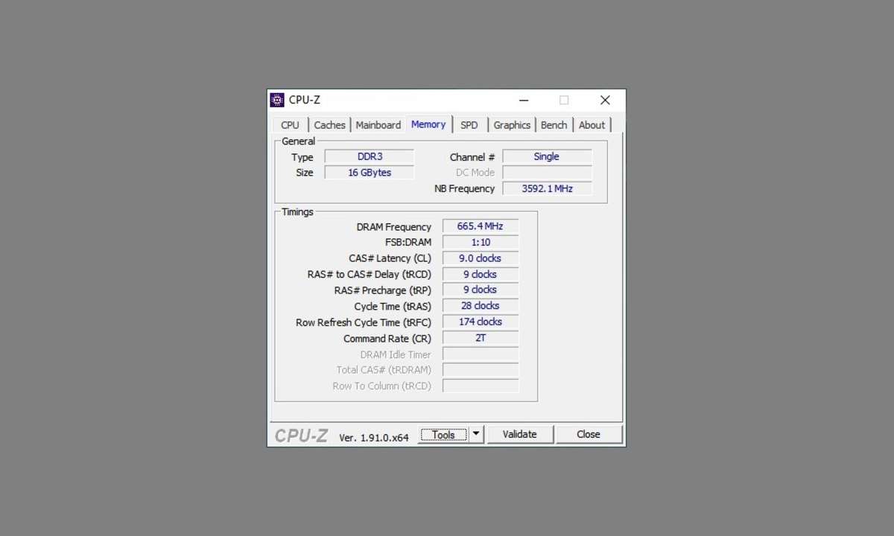Click the CAS# Latency value 9.0 clocks

[481, 258]
